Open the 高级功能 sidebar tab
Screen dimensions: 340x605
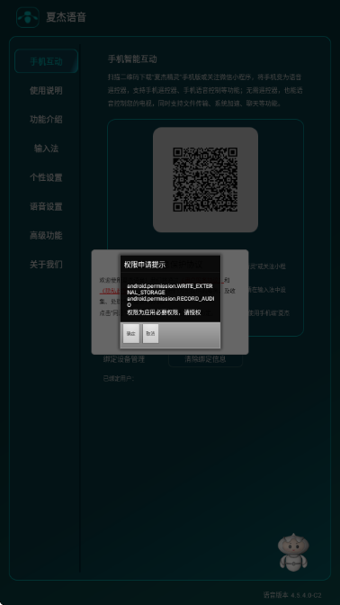[x=46, y=235]
